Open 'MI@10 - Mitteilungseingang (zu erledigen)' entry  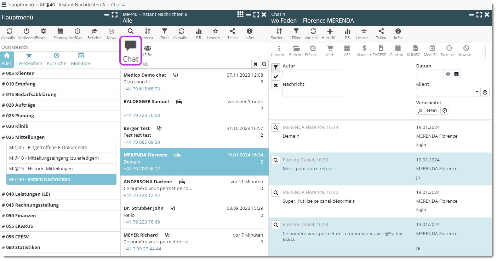point(54,158)
